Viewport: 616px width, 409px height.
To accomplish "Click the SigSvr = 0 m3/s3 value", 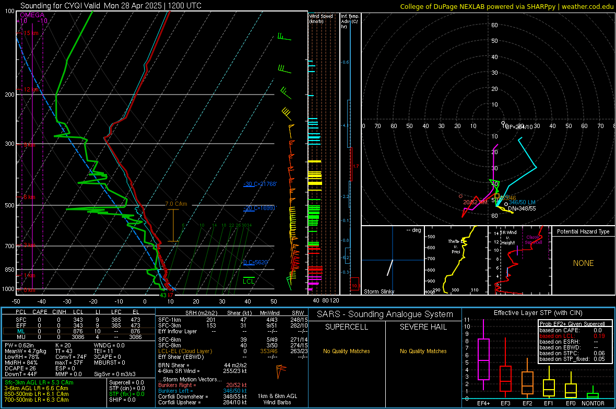I will point(115,374).
